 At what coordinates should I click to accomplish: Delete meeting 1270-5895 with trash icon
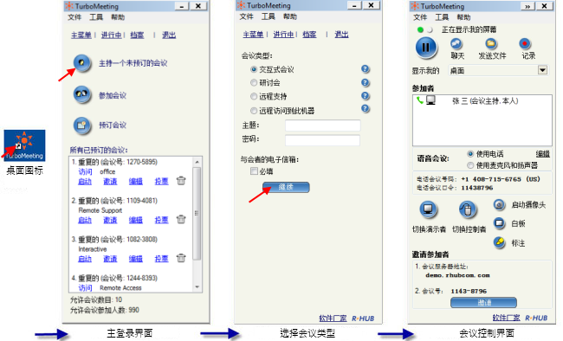coord(181,181)
